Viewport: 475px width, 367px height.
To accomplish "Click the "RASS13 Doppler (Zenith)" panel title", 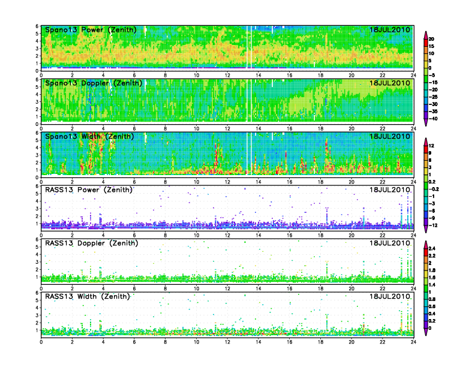I will (x=92, y=243).
